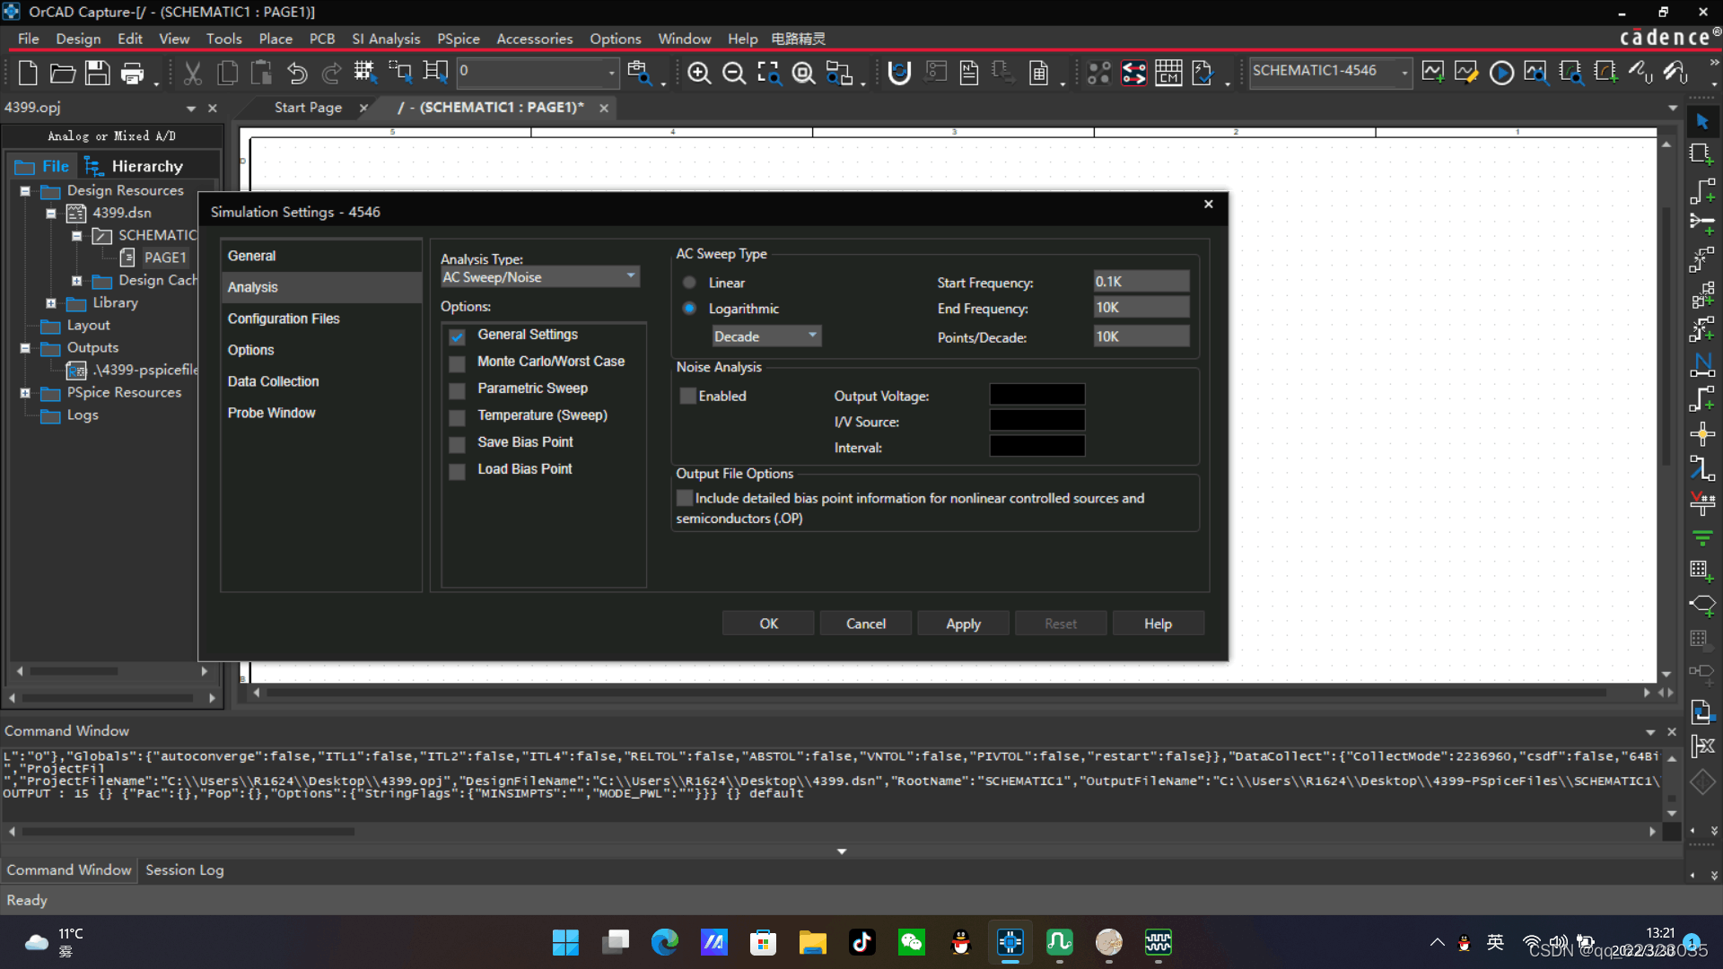Image resolution: width=1723 pixels, height=969 pixels.
Task: Click the Place Part tool
Action: tap(1702, 154)
